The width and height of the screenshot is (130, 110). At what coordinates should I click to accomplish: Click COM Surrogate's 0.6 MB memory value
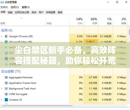click(93, 94)
